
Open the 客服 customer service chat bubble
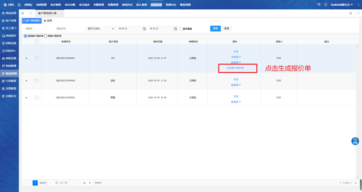pyautogui.click(x=355, y=141)
